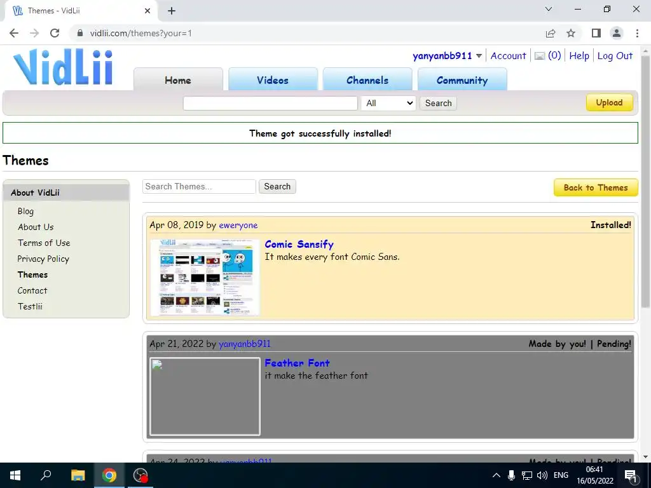Viewport: 651px width, 488px height.
Task: Click the Upload button
Action: tap(610, 103)
